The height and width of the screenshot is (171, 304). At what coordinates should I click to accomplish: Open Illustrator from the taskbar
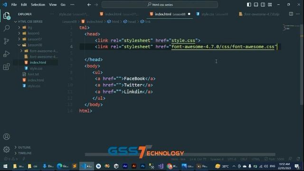(134, 166)
